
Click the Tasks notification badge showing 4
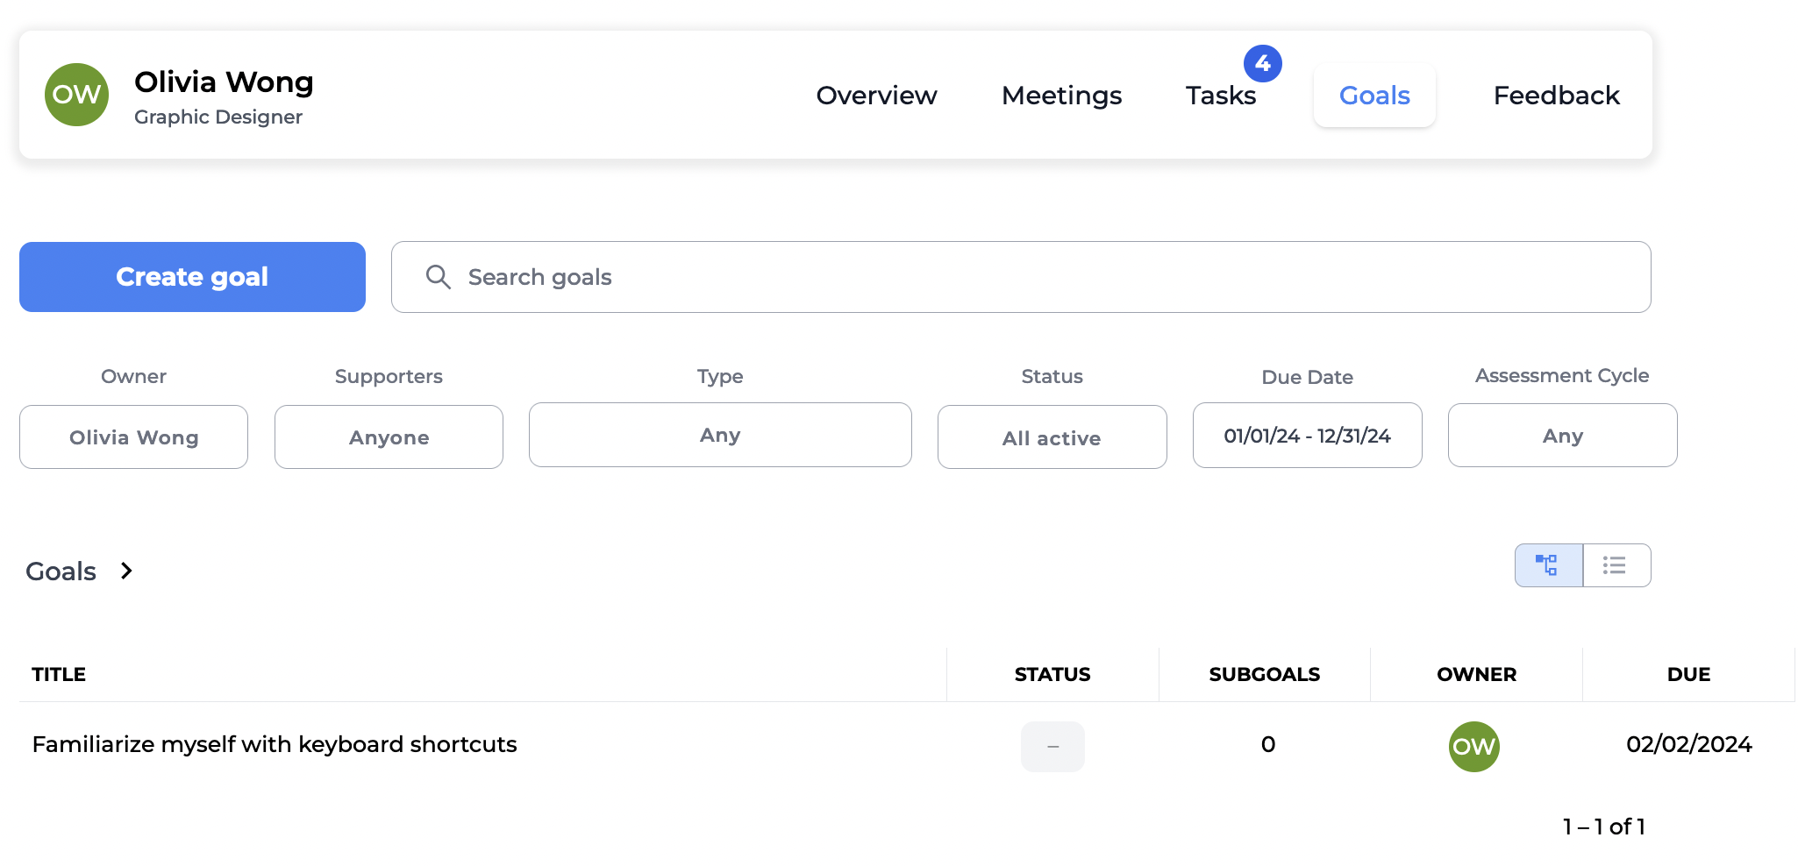point(1262,63)
